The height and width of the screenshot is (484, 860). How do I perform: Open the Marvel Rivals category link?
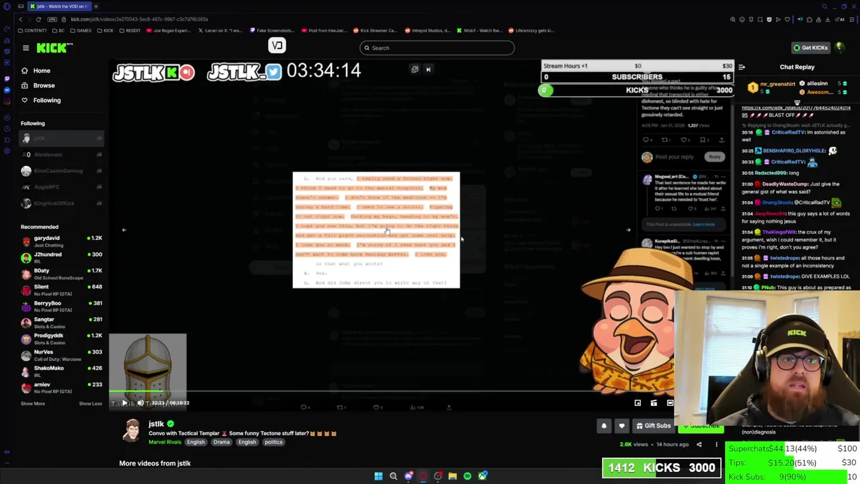(165, 442)
